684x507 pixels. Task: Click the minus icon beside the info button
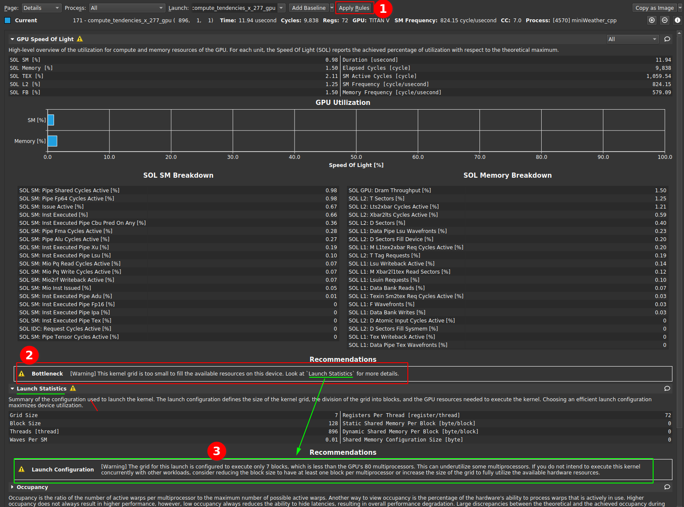(665, 20)
